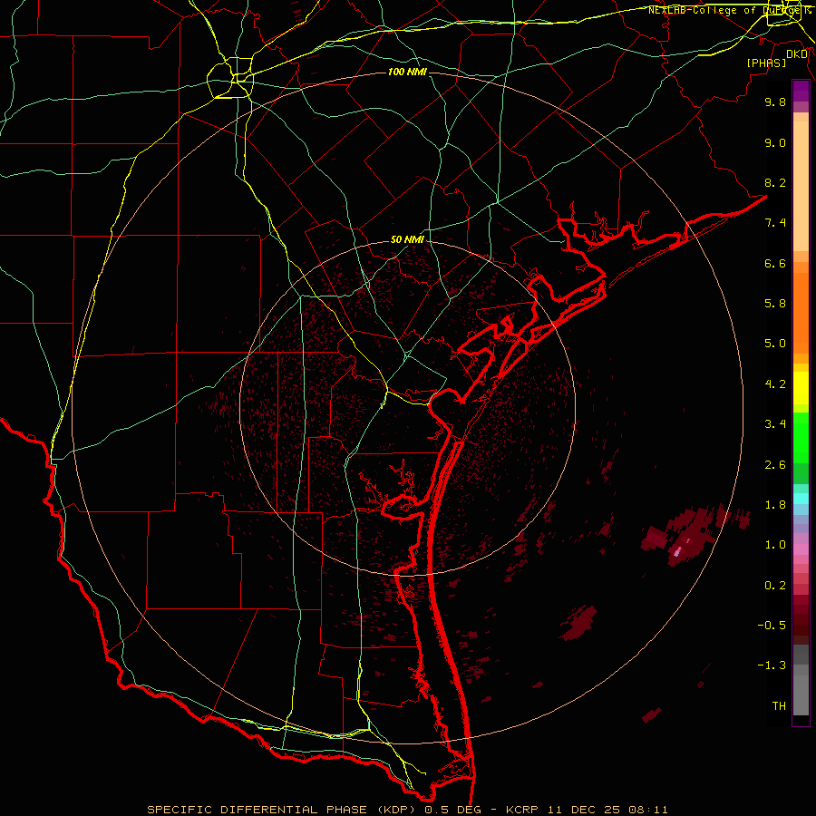Image resolution: width=816 pixels, height=816 pixels.
Task: Click the -0.5 value on the color scale
Action: pyautogui.click(x=772, y=626)
